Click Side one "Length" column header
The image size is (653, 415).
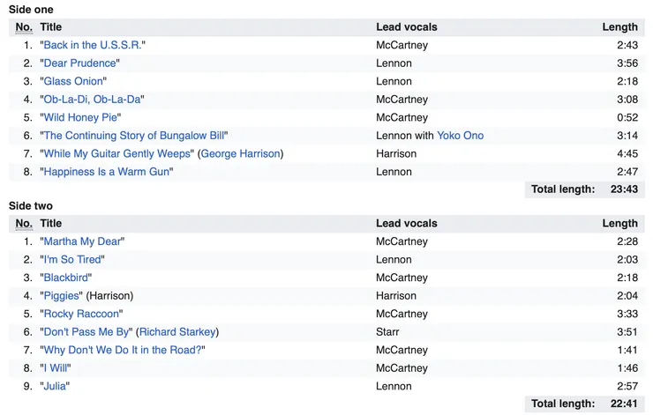pos(619,27)
